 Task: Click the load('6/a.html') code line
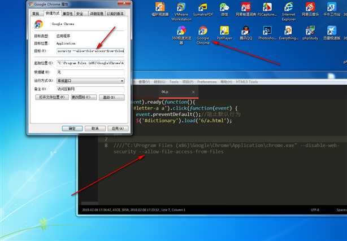(x=184, y=121)
